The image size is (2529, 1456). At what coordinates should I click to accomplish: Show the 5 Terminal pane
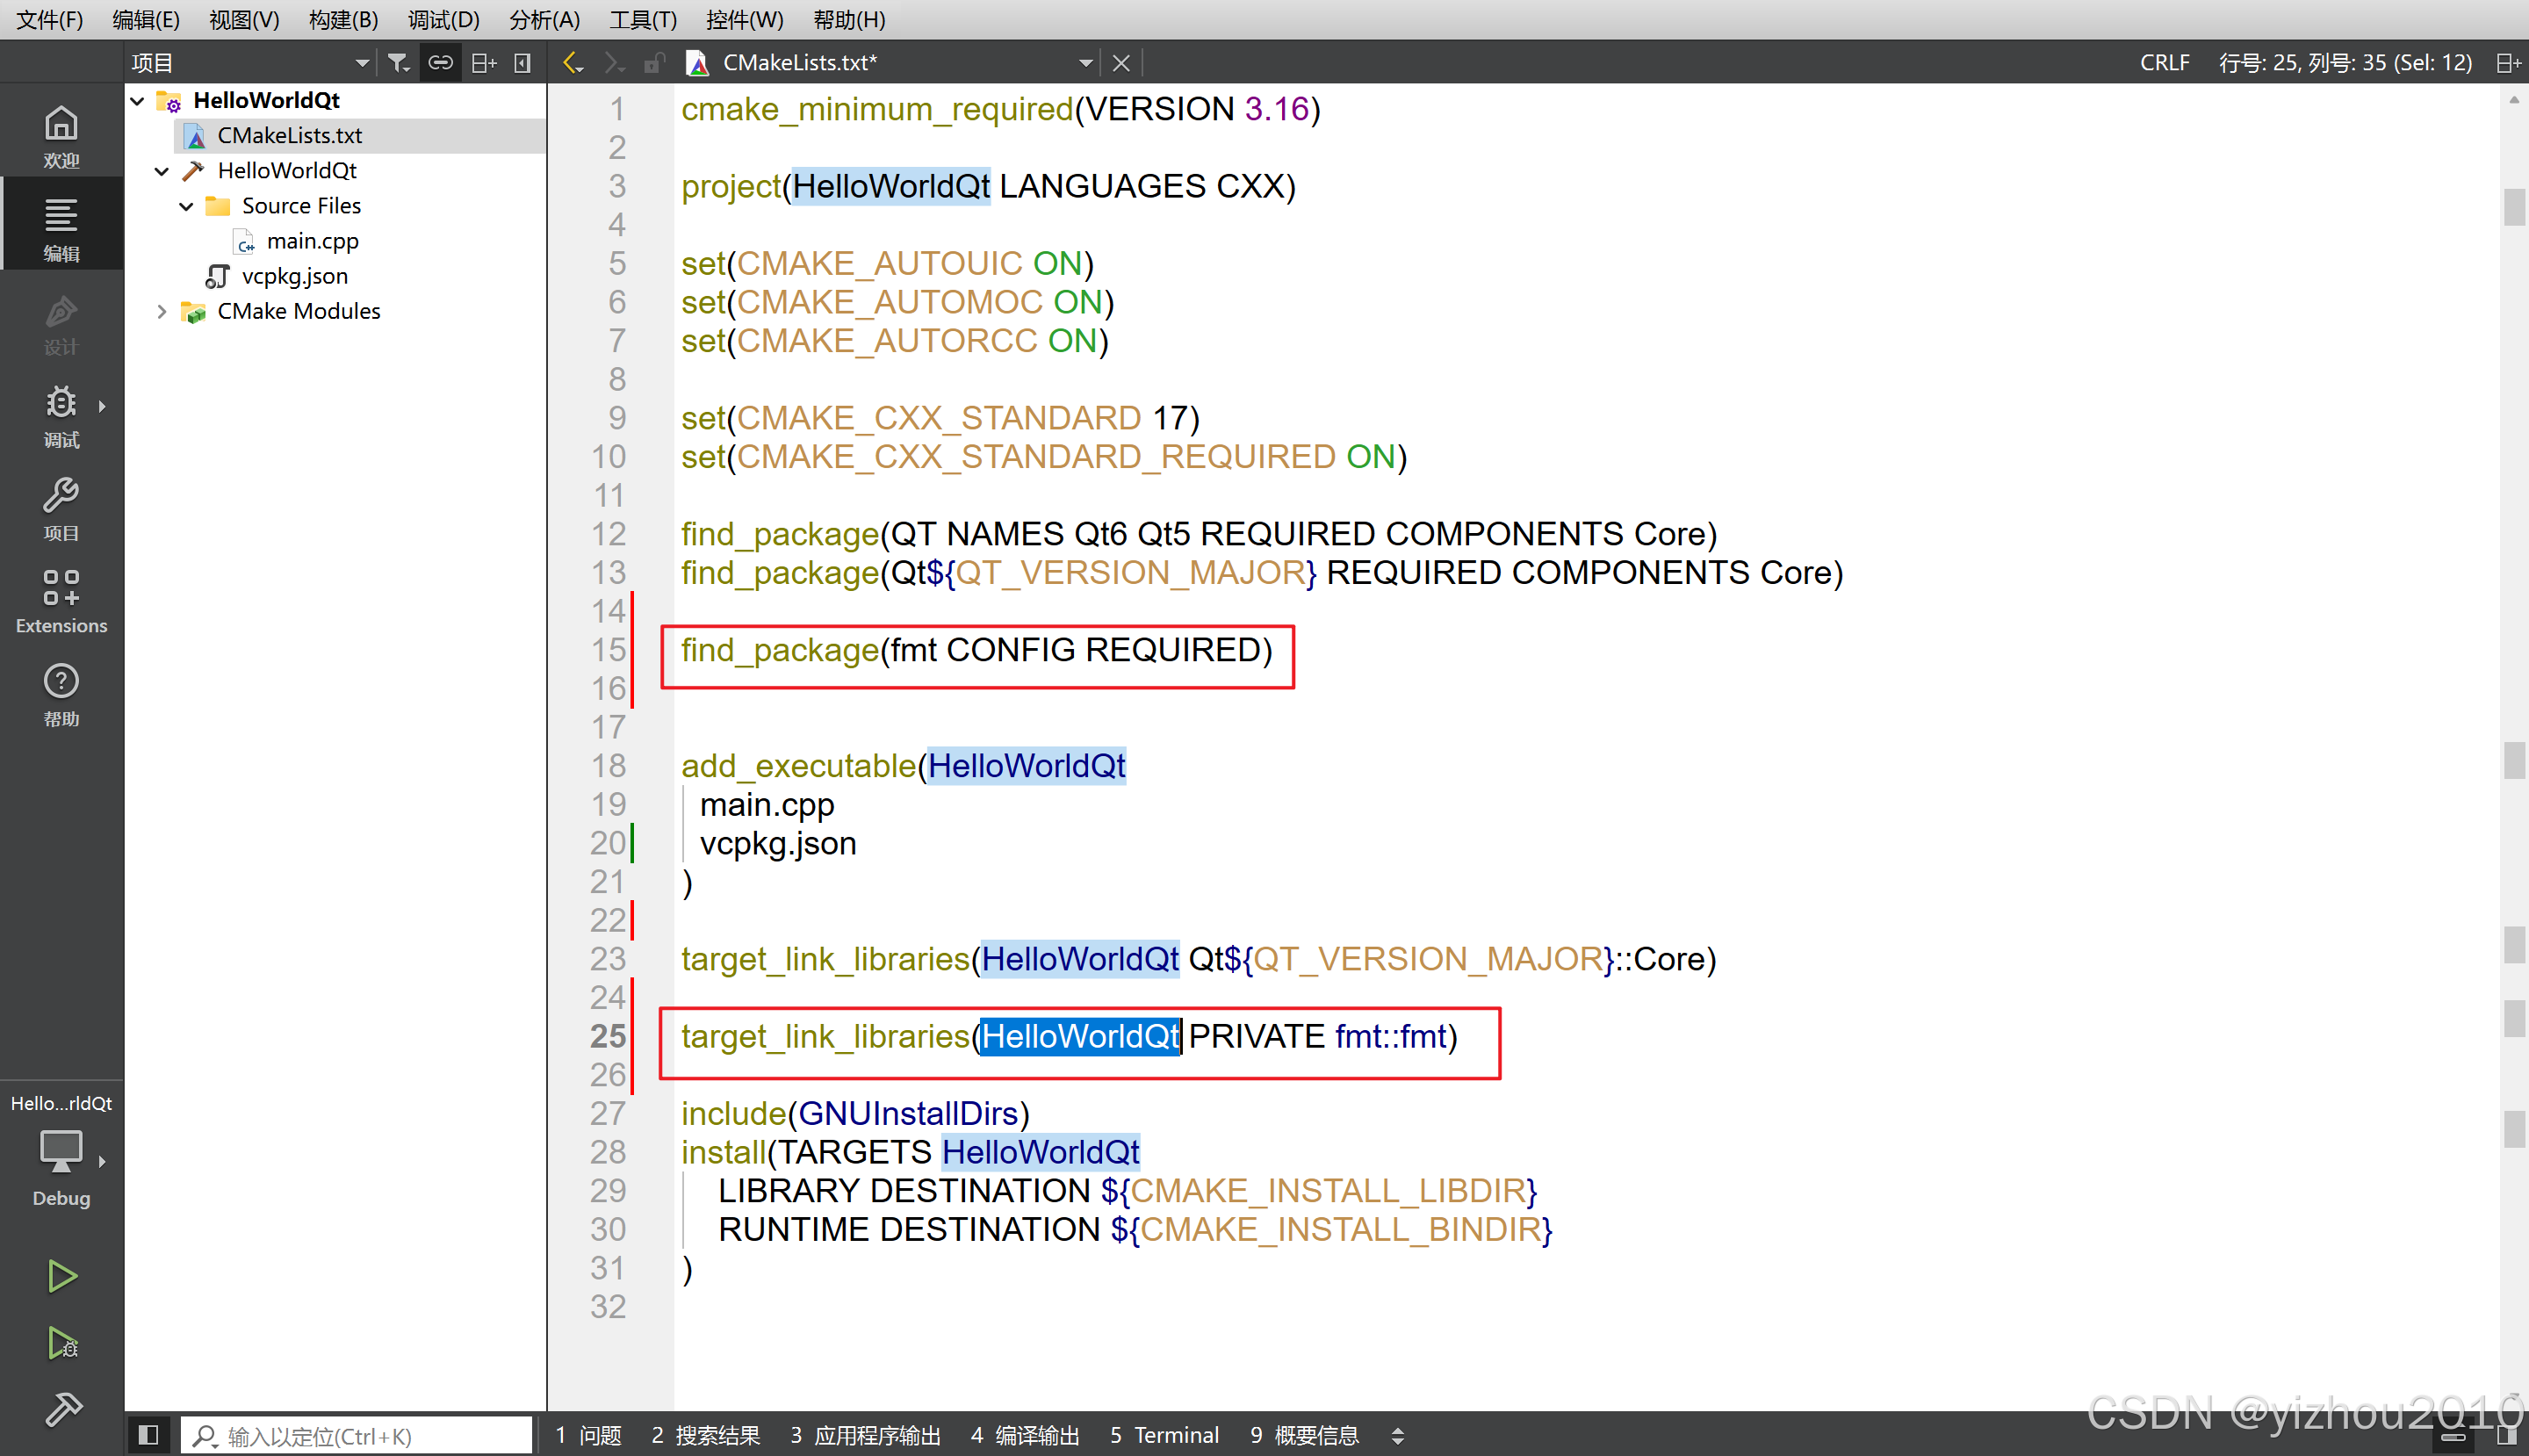point(1164,1436)
